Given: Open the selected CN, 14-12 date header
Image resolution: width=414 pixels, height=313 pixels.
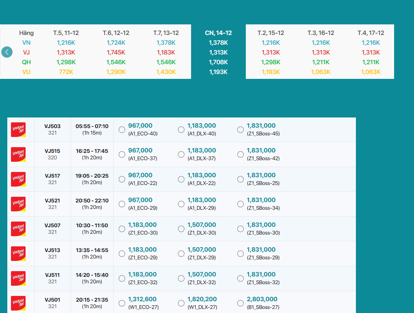Looking at the screenshot, I should point(218,33).
